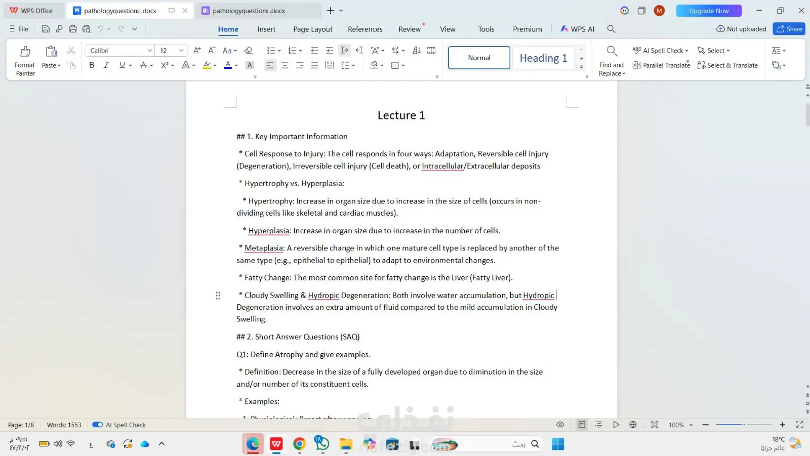Increase font size with grow font icon

pos(197,50)
